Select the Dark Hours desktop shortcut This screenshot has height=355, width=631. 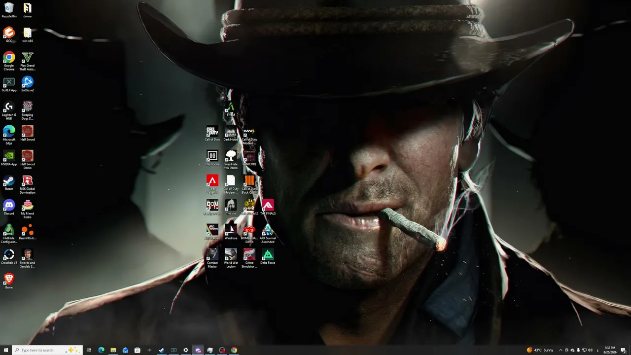(x=231, y=134)
